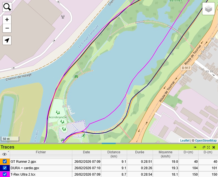The image size is (218, 177).
Task: Open the map search tool
Action: pyautogui.click(x=7, y=7)
